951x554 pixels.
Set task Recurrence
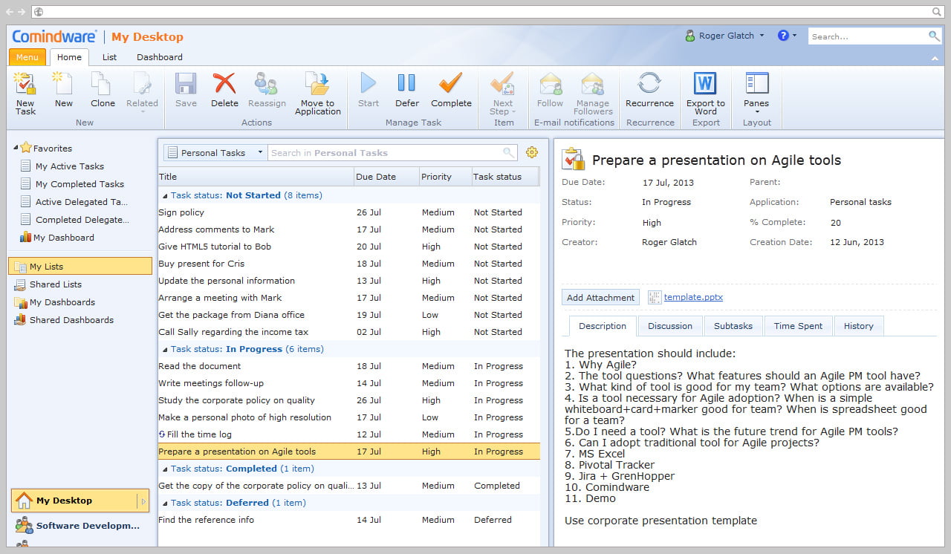649,91
